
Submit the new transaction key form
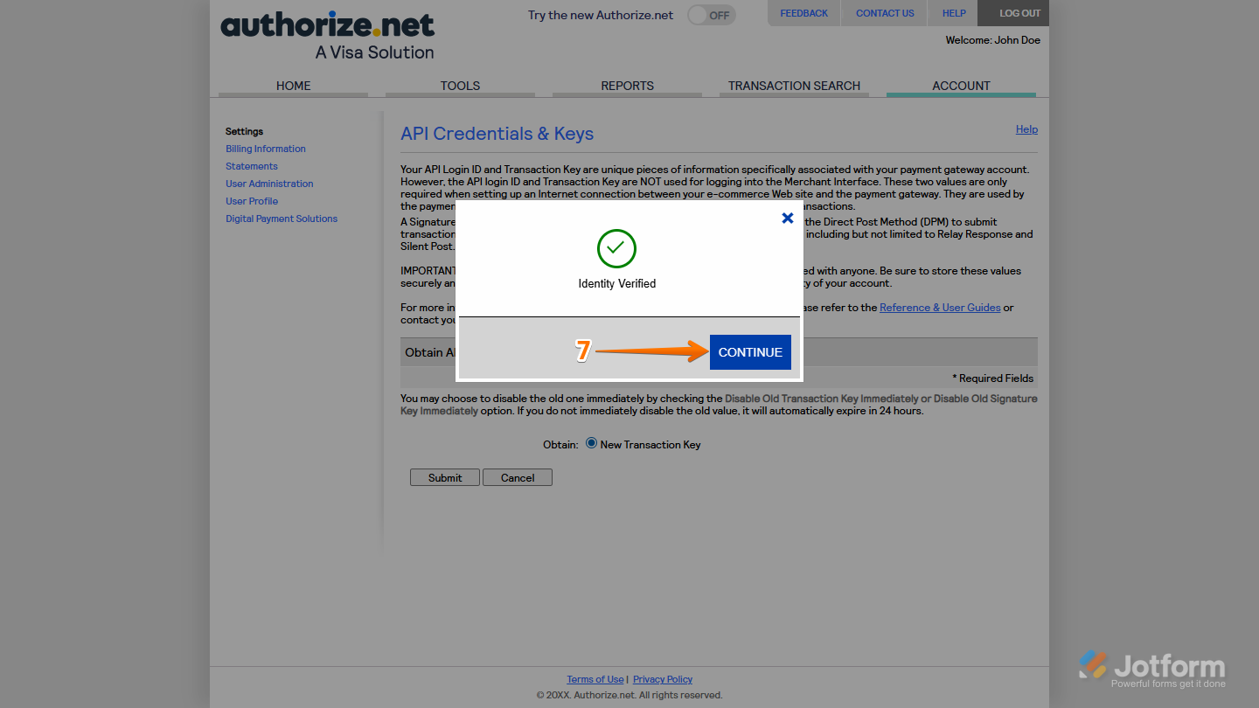pyautogui.click(x=444, y=477)
